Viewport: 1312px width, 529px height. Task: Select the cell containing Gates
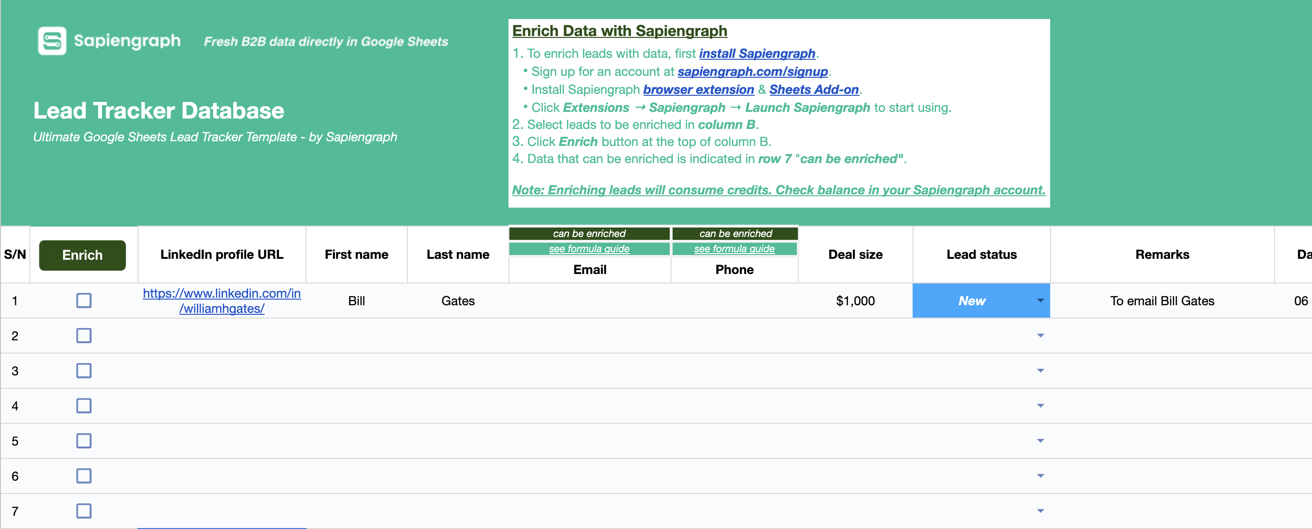click(458, 301)
